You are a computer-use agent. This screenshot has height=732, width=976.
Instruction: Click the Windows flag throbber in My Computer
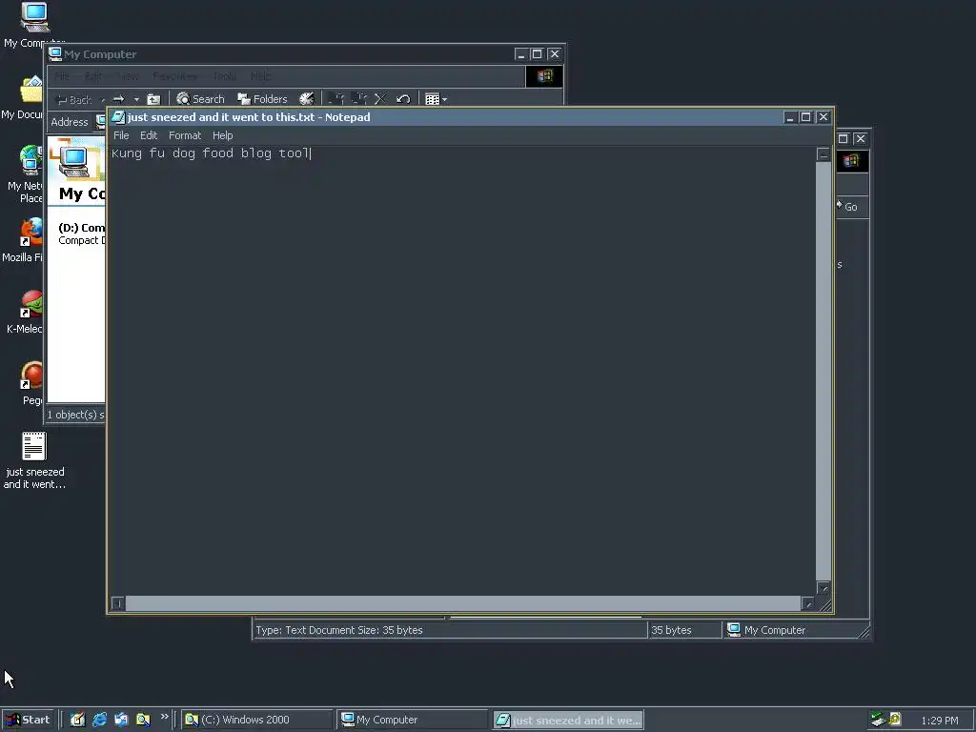(x=544, y=76)
